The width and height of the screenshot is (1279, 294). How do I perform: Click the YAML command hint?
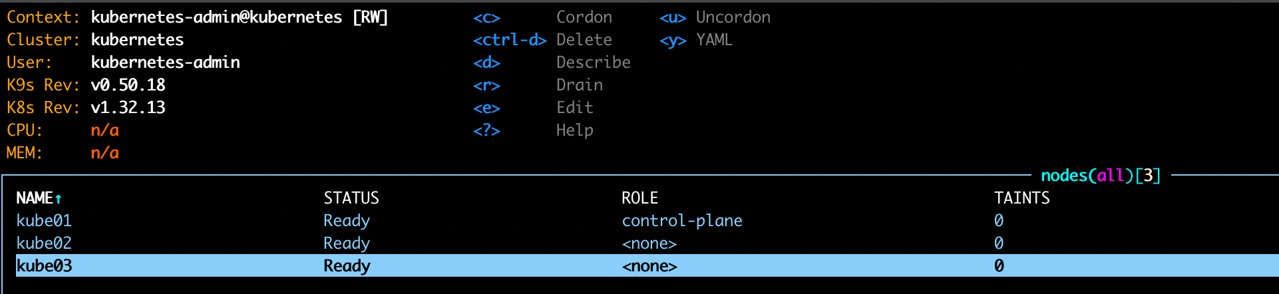[714, 40]
